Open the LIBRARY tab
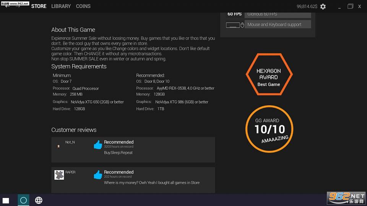367x206 pixels. [61, 6]
